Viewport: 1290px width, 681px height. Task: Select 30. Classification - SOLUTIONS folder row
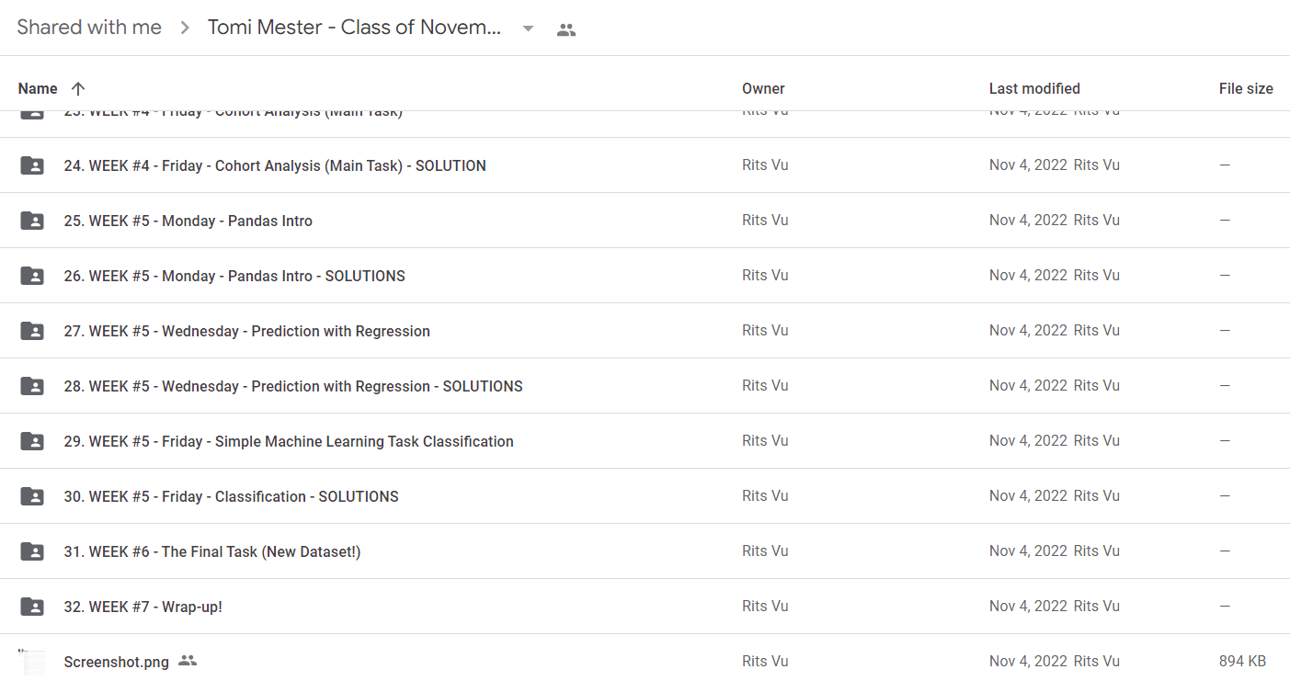(645, 496)
